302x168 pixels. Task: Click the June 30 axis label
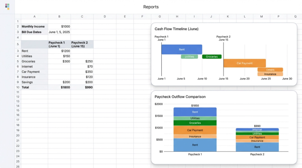pyautogui.click(x=287, y=79)
